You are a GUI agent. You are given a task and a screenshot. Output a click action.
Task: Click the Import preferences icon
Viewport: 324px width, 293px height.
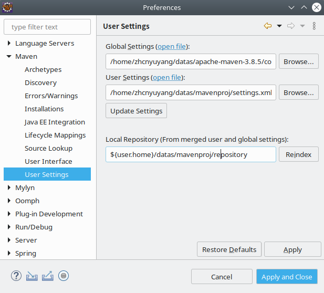[32, 276]
